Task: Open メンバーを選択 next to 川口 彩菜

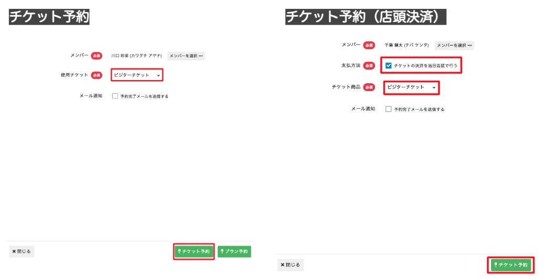Action: [186, 55]
